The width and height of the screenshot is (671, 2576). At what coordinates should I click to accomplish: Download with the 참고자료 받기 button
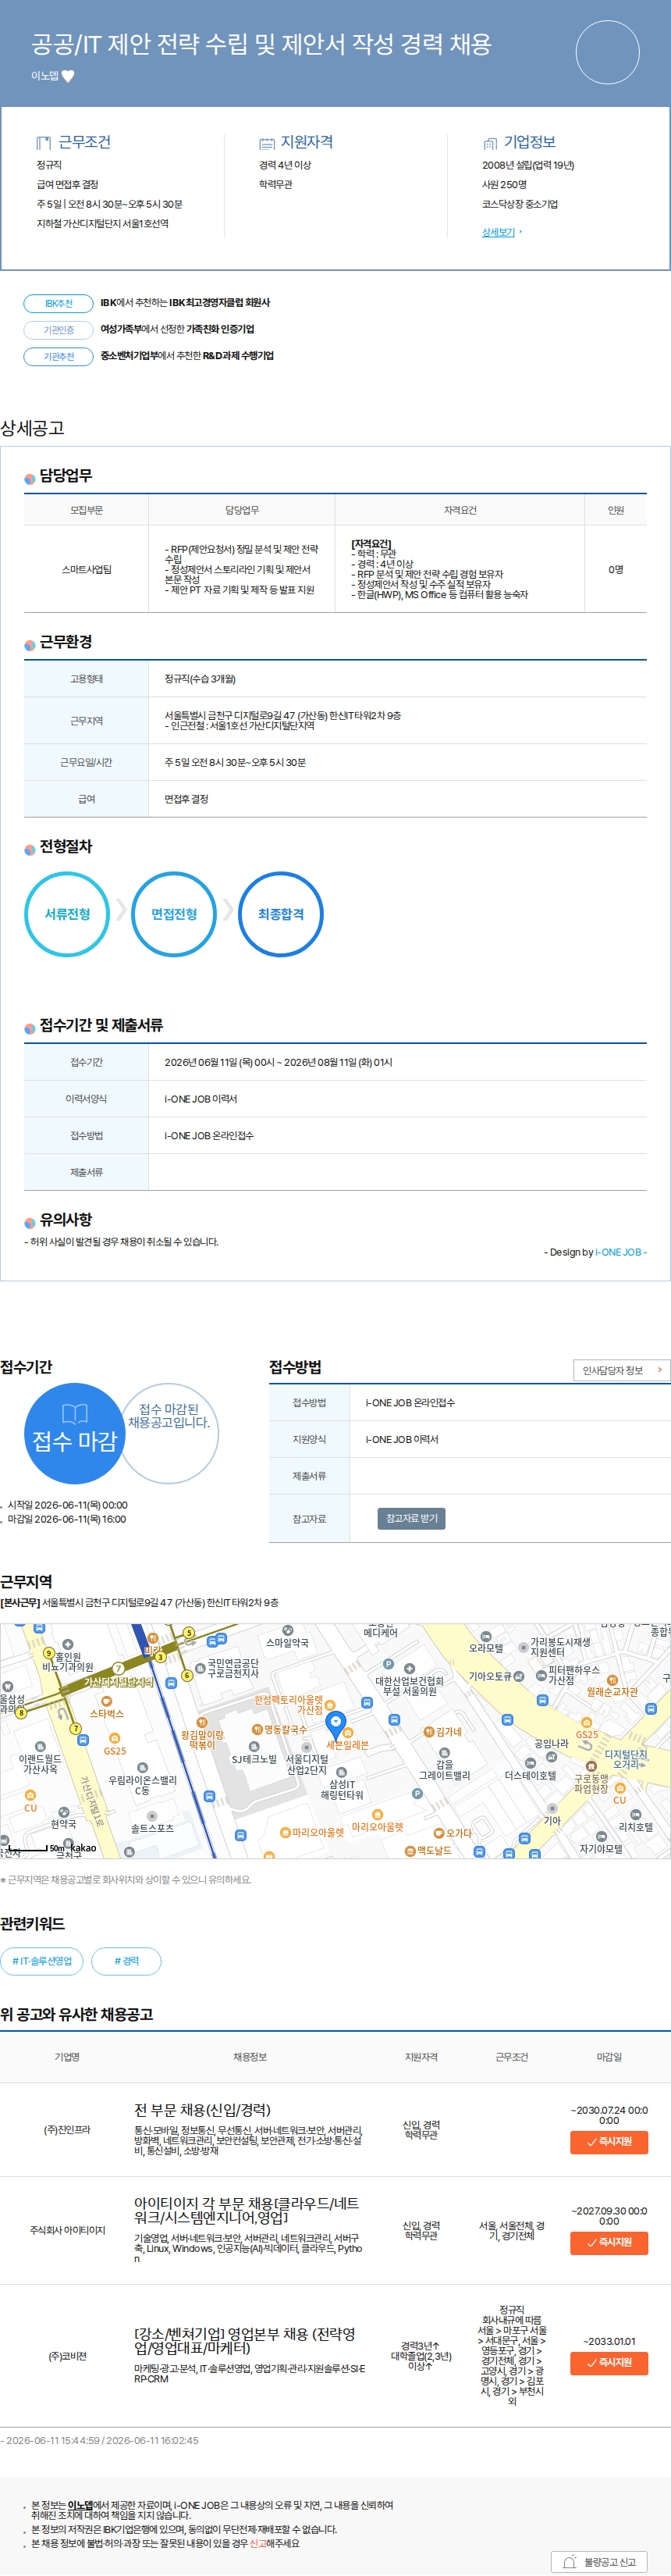411,1518
